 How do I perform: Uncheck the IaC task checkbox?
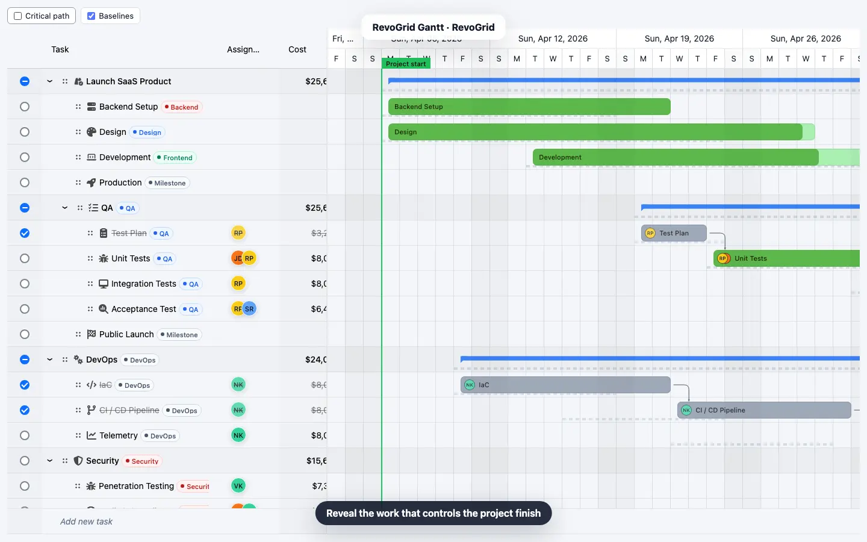coord(25,385)
